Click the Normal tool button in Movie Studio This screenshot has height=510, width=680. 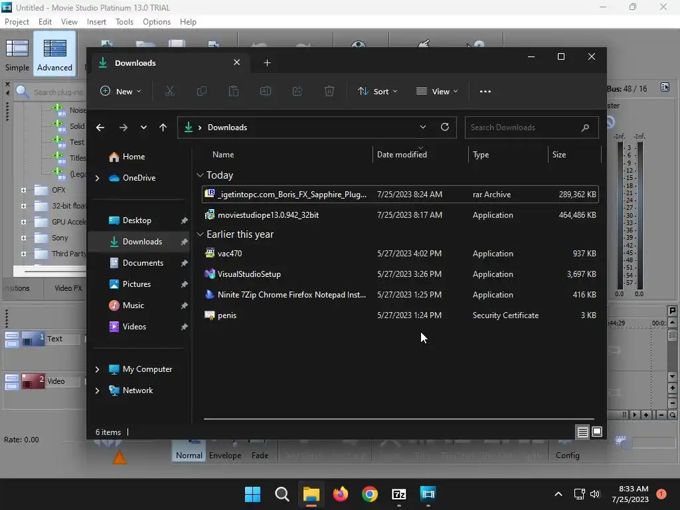click(189, 451)
